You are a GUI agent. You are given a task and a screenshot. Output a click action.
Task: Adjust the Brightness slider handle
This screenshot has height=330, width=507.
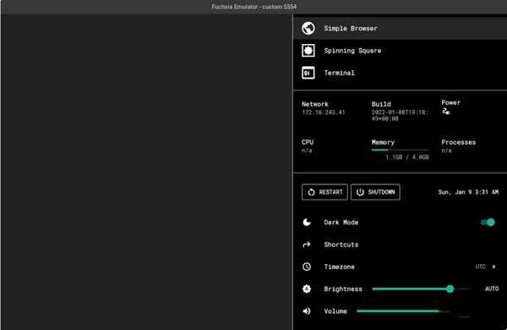pos(450,289)
